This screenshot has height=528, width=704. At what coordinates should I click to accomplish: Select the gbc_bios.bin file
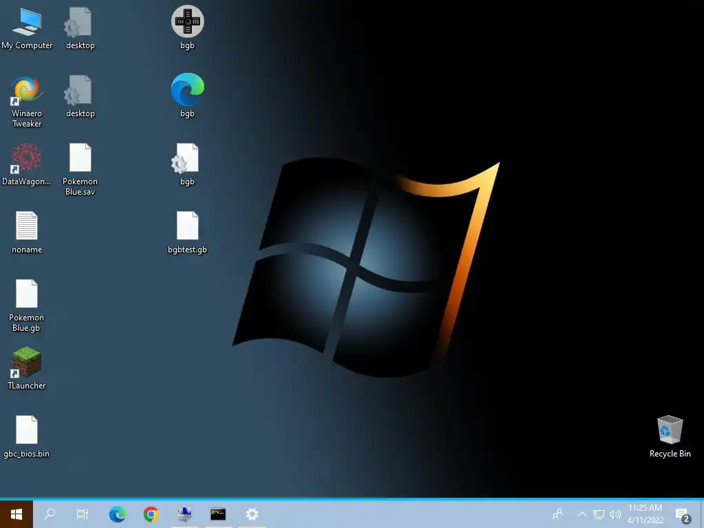click(x=27, y=437)
